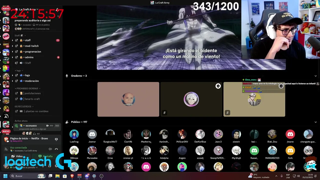Open Clark96's audience avatar

(x=128, y=134)
